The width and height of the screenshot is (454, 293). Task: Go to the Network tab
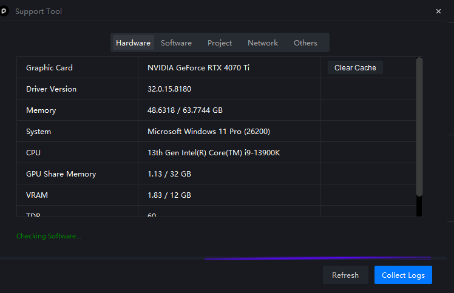[263, 43]
